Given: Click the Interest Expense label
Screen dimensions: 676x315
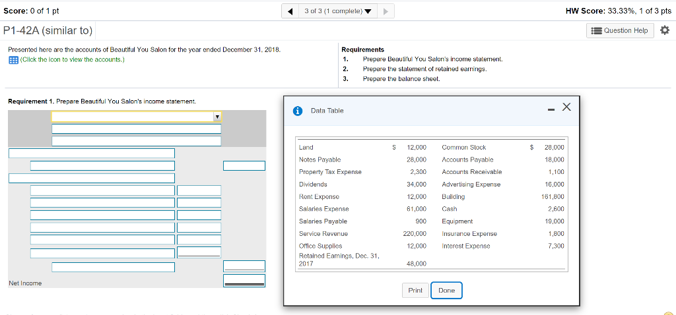Looking at the screenshot, I should [466, 246].
